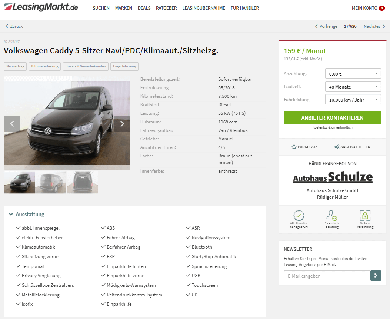
Task: Click the LeasingMarkt.de logo
Action: tap(41, 7)
